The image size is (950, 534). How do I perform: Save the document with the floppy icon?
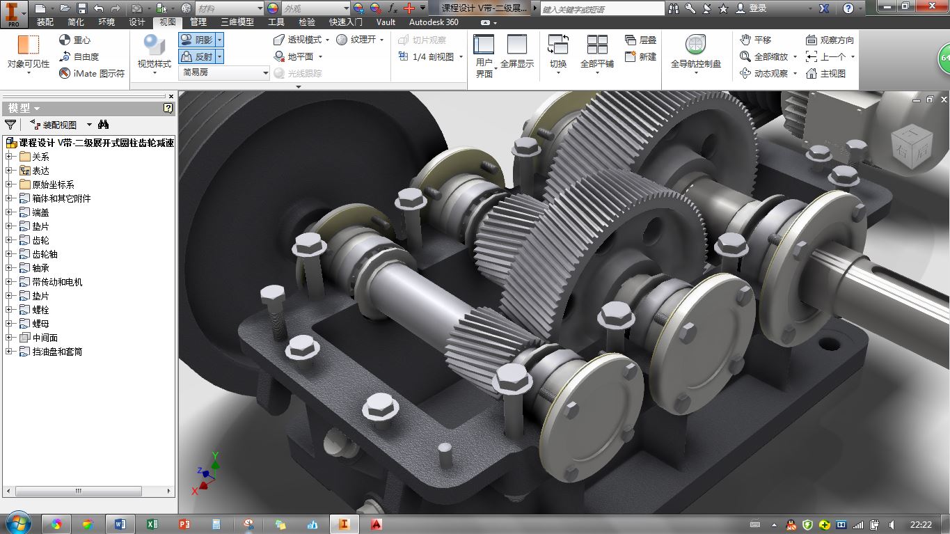pyautogui.click(x=81, y=8)
